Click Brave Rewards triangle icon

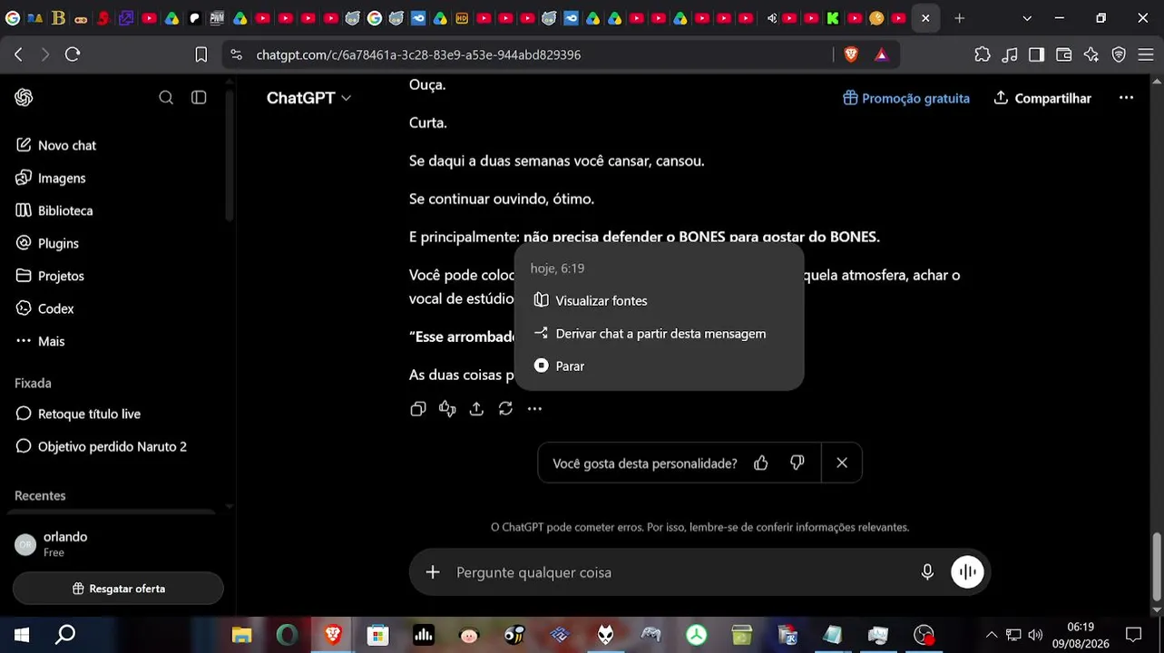click(881, 54)
